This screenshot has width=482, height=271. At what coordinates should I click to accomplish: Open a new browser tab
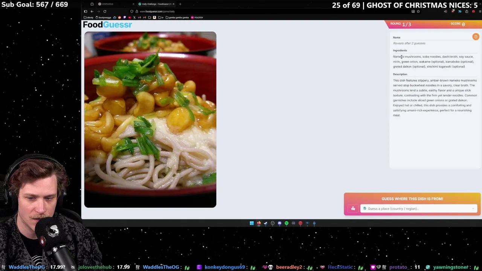[x=180, y=4]
